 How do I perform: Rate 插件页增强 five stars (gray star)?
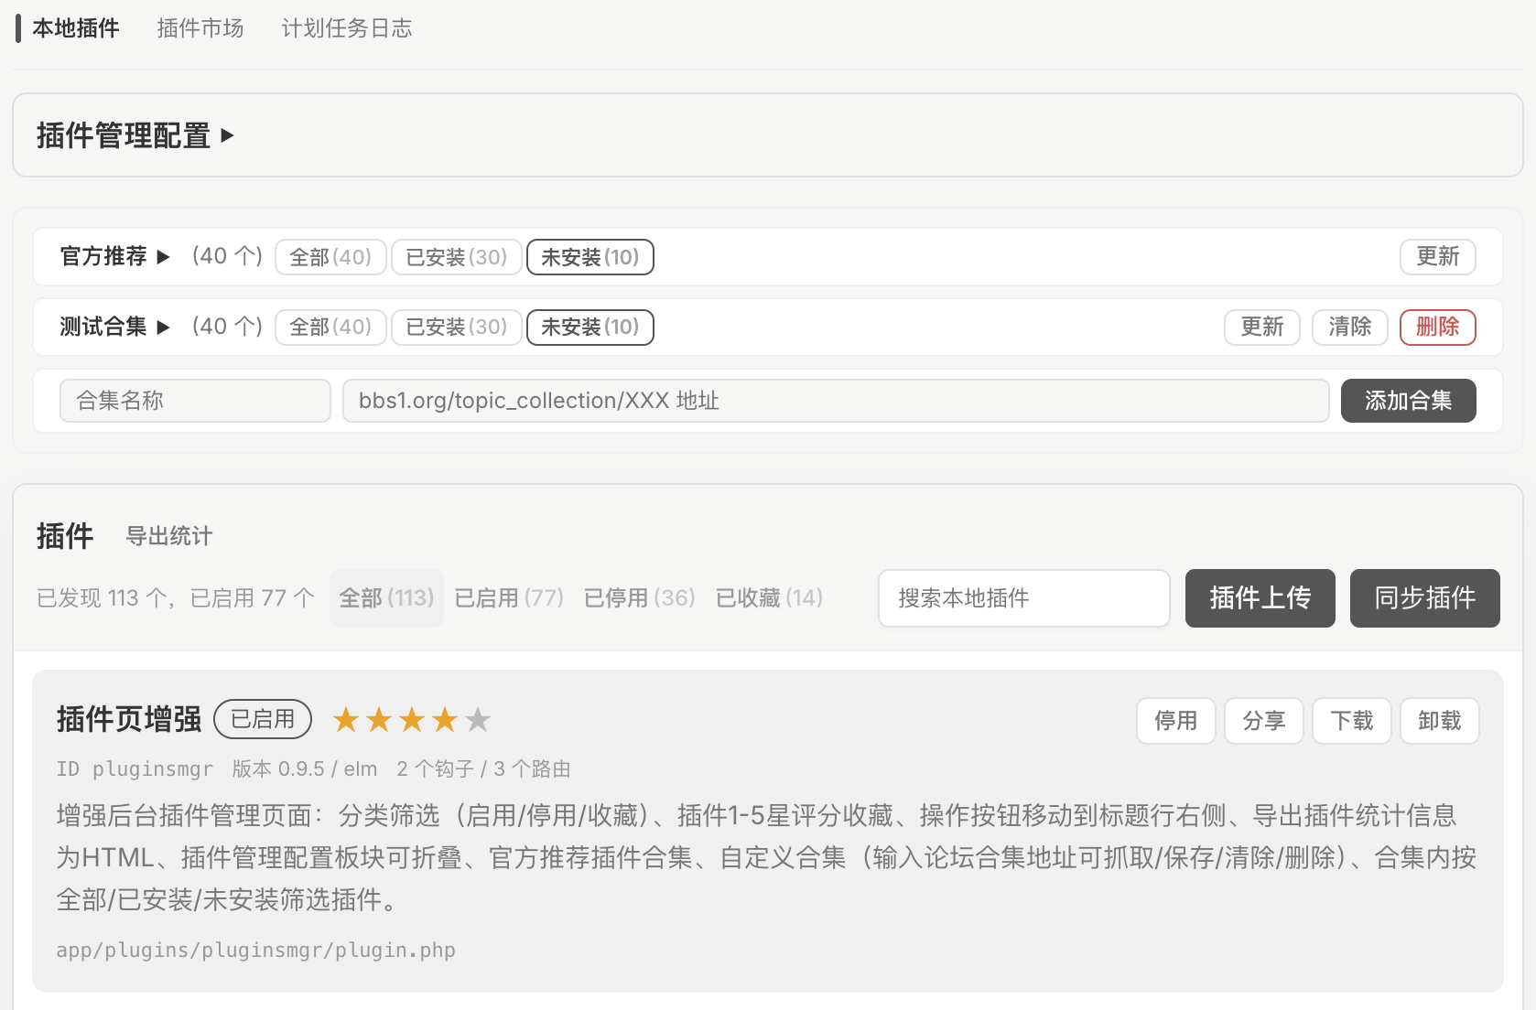coord(478,720)
